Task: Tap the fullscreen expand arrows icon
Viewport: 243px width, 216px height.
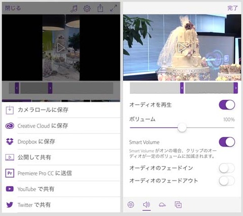Action: point(113,8)
